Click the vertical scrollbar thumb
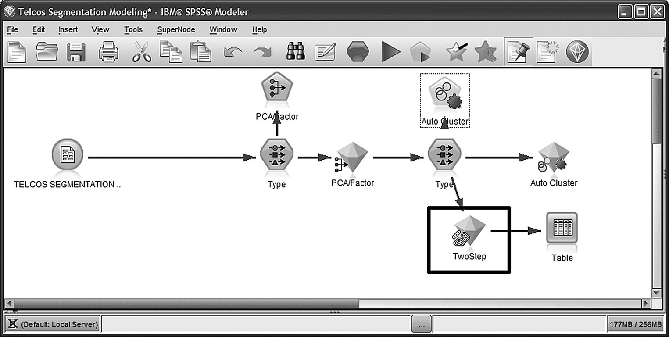The width and height of the screenshot is (669, 337). pyautogui.click(x=656, y=111)
